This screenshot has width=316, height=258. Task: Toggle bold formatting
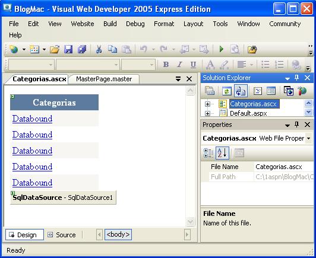click(x=166, y=65)
